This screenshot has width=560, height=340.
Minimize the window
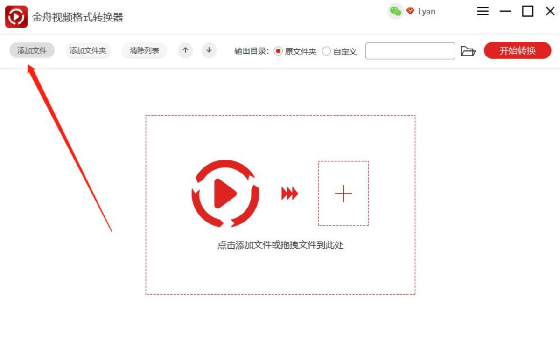click(x=505, y=11)
